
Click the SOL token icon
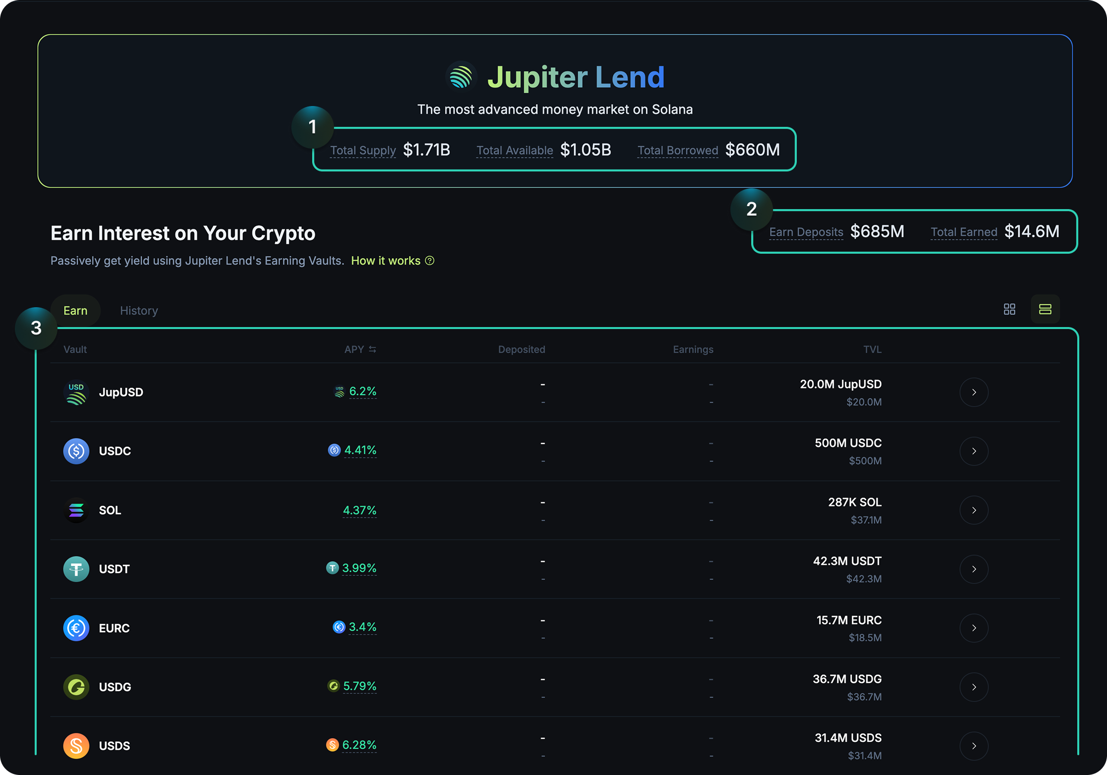click(76, 510)
